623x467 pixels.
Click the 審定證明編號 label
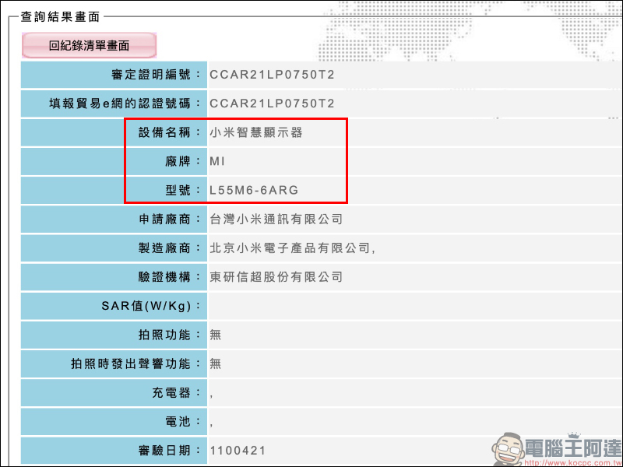pyautogui.click(x=156, y=75)
